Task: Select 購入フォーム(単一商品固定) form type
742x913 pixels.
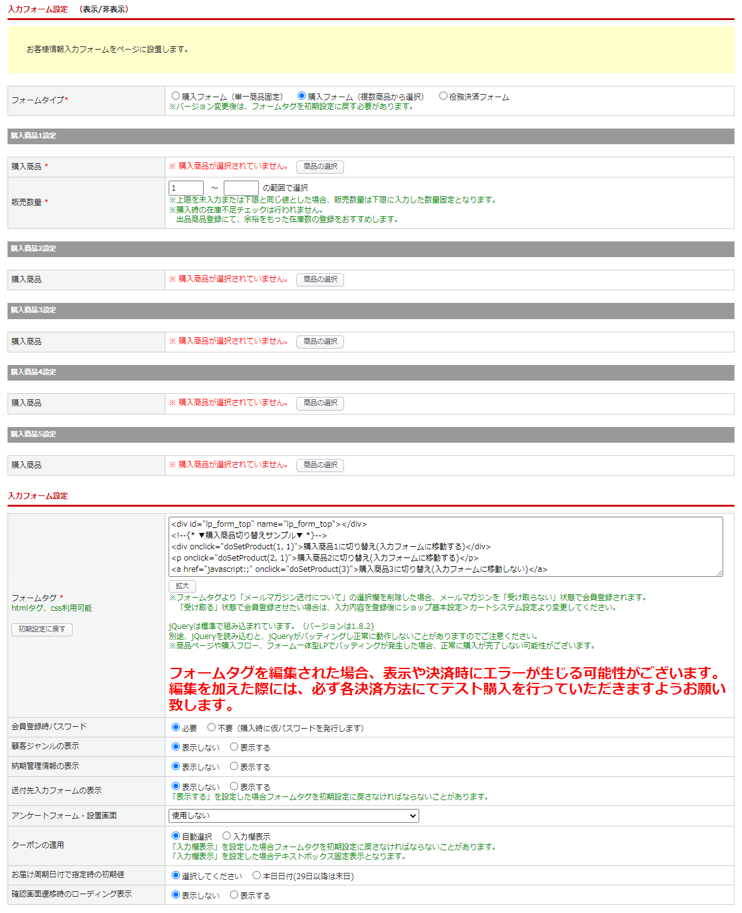Action: 176,96
